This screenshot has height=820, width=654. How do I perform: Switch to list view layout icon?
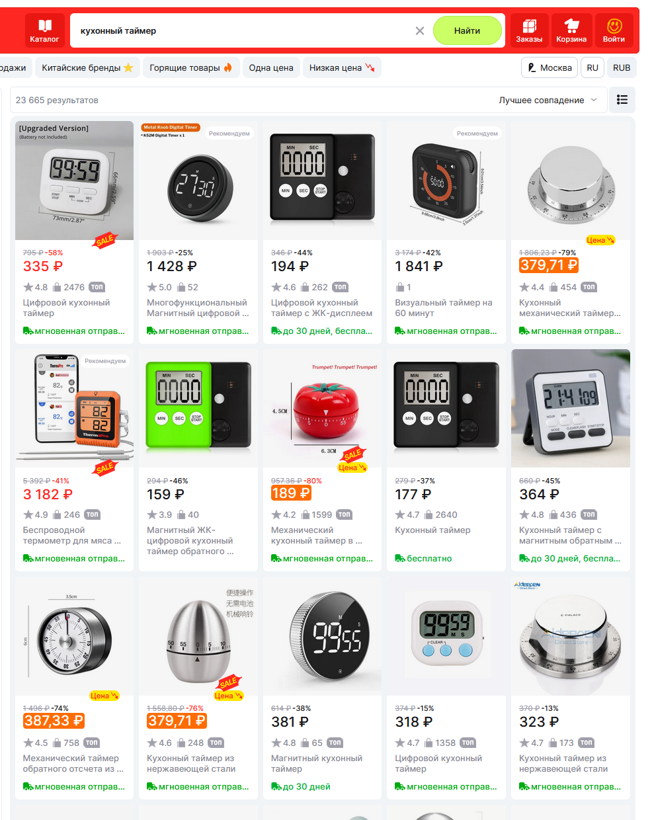(x=622, y=100)
